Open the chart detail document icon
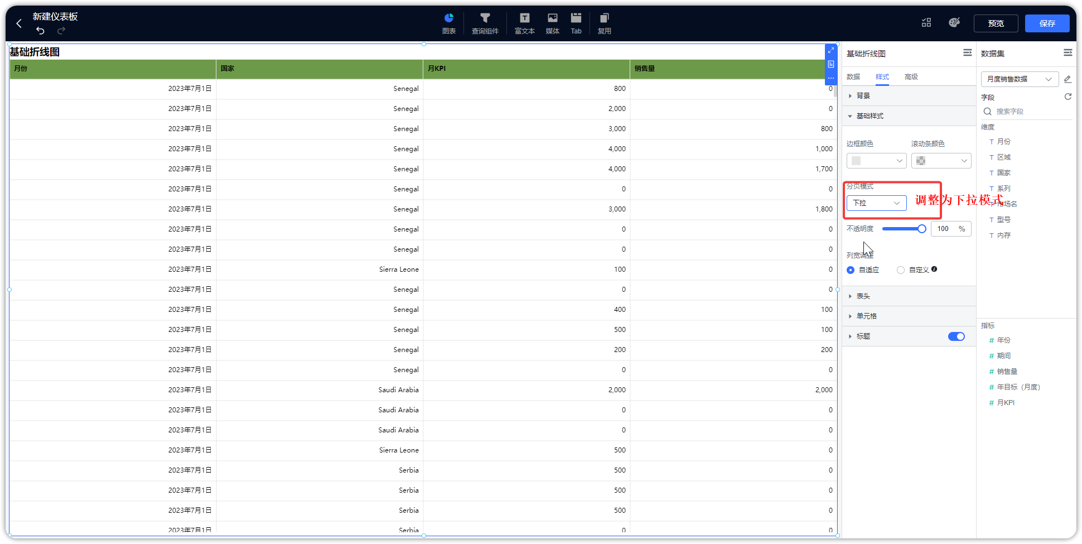The height and width of the screenshot is (544, 1082). point(831,64)
